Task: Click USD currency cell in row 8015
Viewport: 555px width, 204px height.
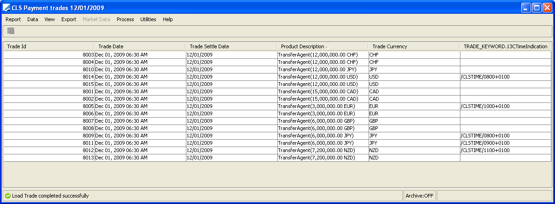Action: tap(414, 84)
